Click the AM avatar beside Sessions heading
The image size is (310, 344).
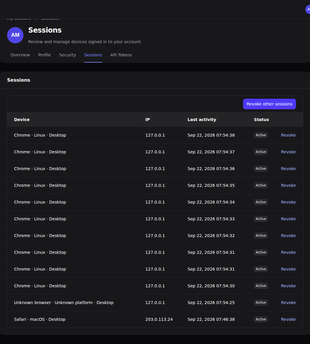click(15, 35)
